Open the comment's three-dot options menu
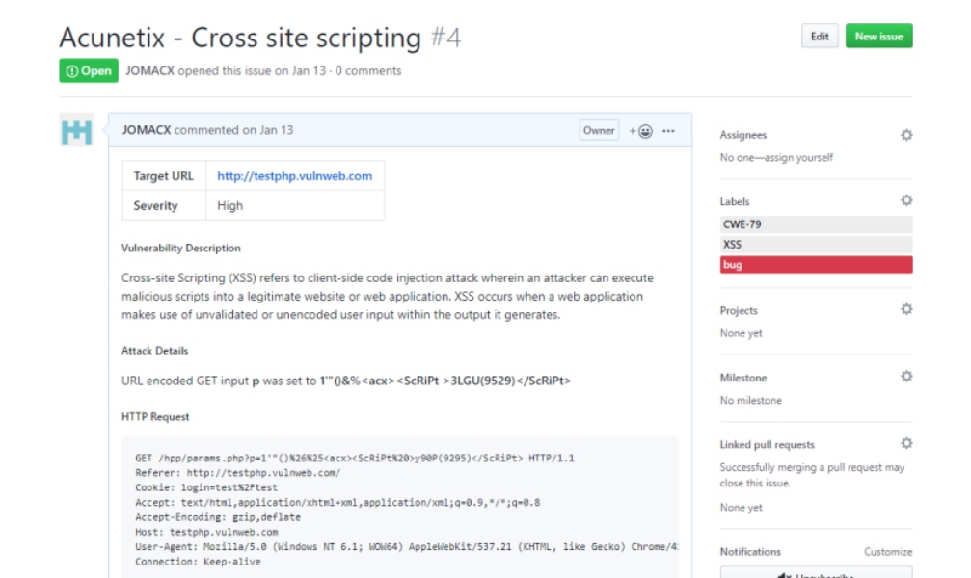Screen dimensions: 971x578 click(x=668, y=131)
